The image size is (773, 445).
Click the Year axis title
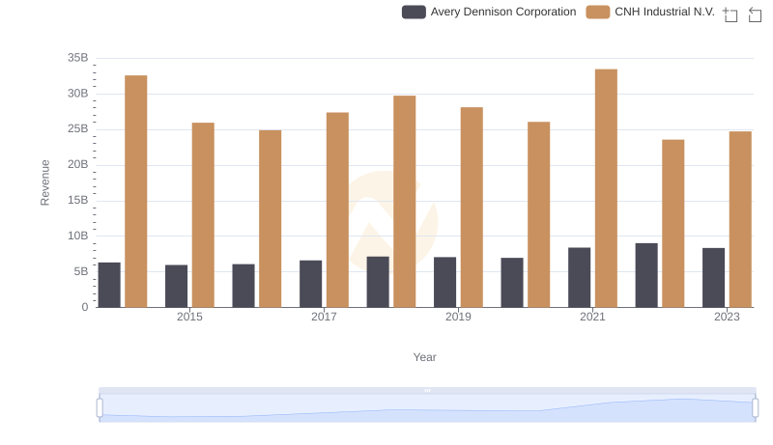424,357
